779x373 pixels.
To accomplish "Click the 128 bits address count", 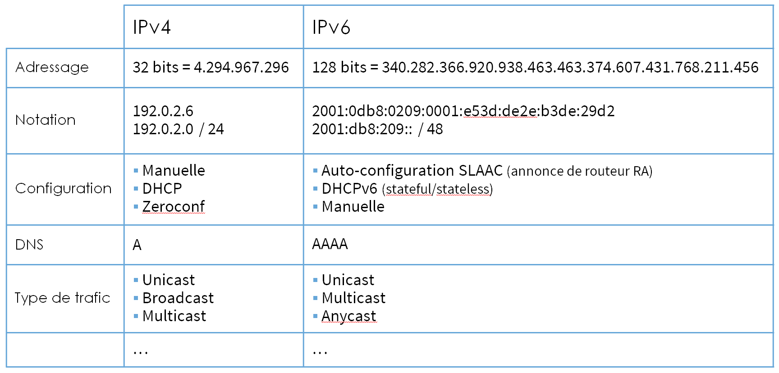I will pos(535,68).
